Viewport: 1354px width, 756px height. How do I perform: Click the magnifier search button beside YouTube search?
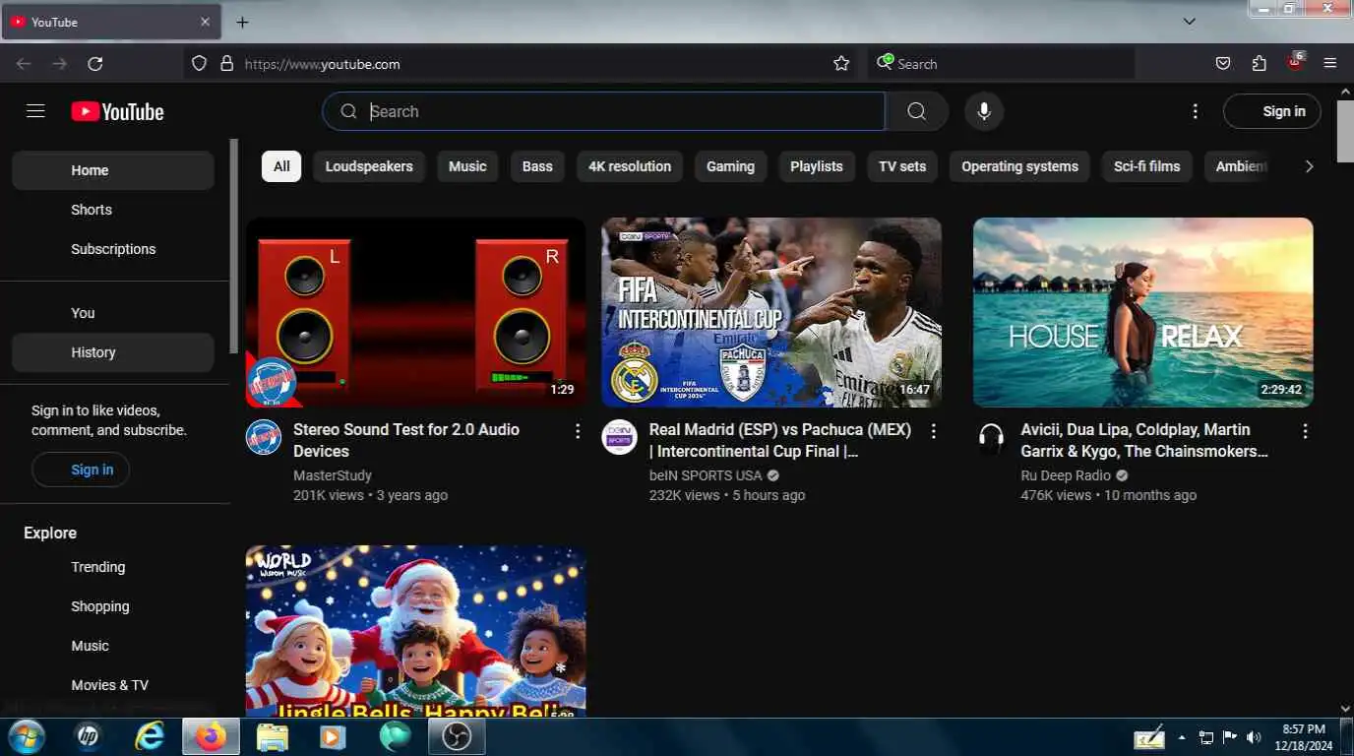pos(916,111)
